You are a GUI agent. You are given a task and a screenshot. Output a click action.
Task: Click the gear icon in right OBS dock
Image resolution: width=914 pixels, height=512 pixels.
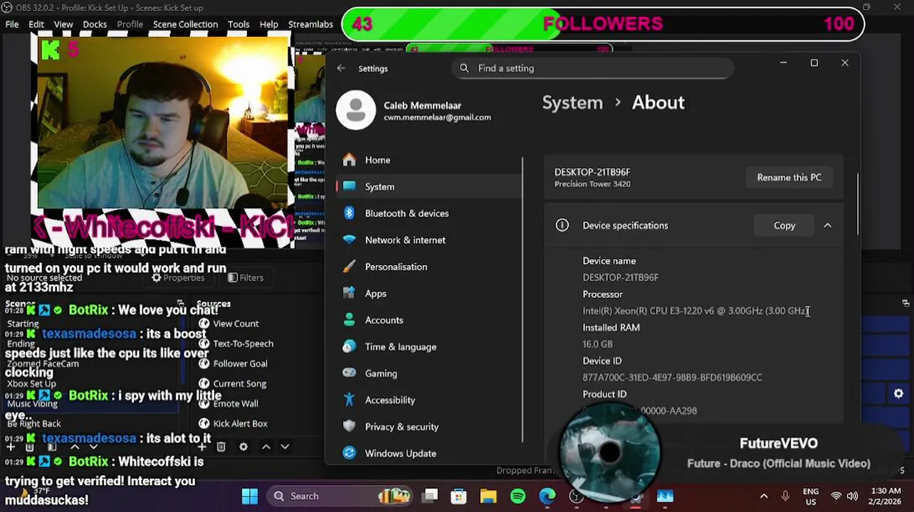pyautogui.click(x=898, y=393)
